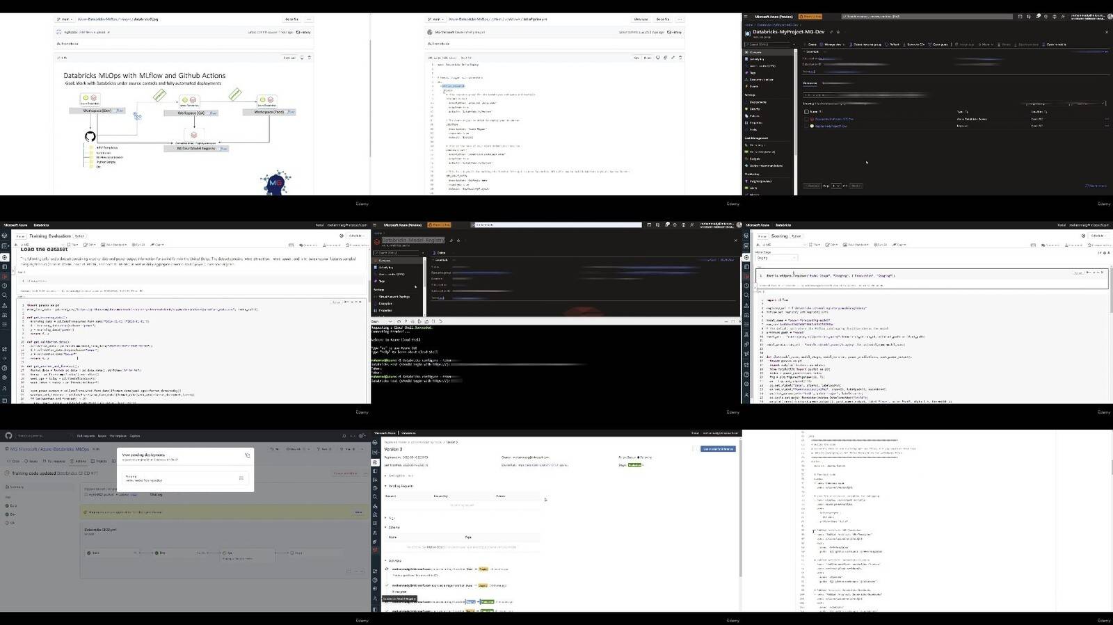Collapse the Essentials section in resource group
The image size is (1113, 625).
810,51
